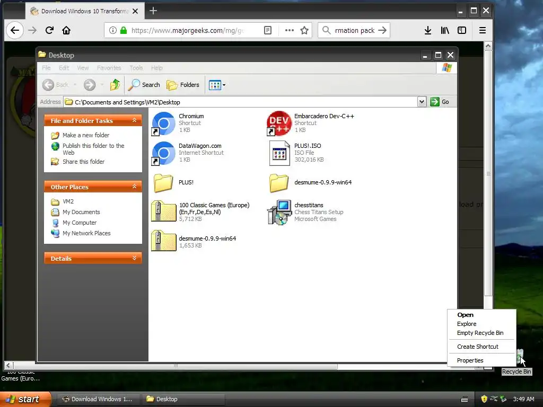Screen dimensions: 543x407
Task: Open Firefox hamburger menu
Action: [x=482, y=30]
